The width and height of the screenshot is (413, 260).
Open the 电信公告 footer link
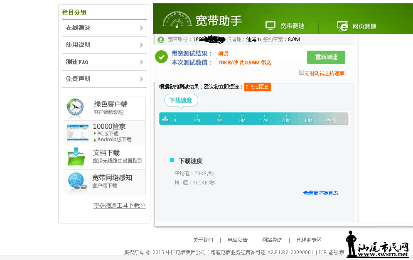pyautogui.click(x=238, y=240)
